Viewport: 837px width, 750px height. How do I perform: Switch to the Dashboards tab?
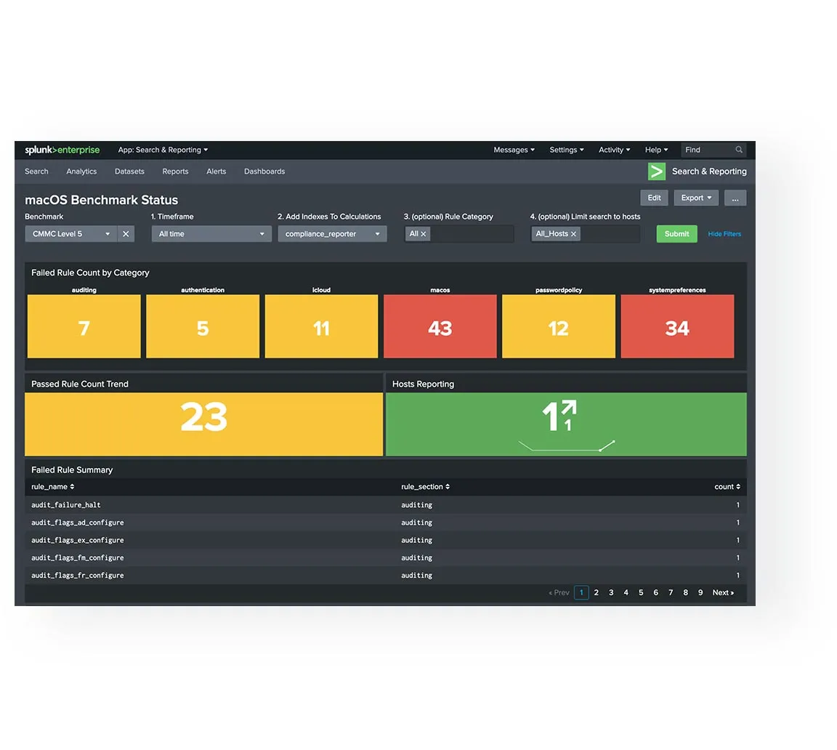pyautogui.click(x=264, y=172)
